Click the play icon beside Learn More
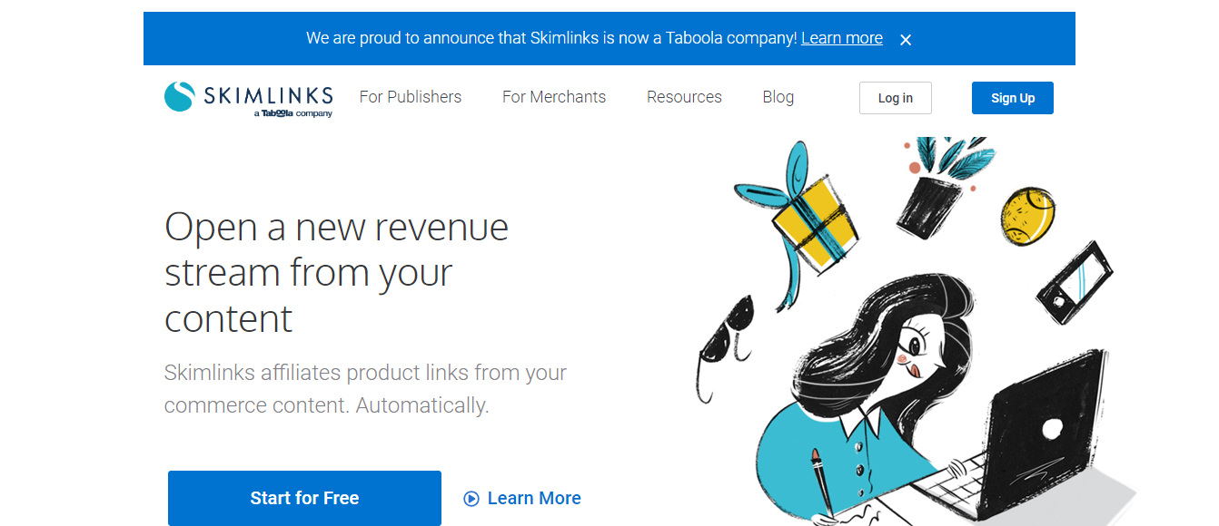Screen dimensions: 1219x526 tap(471, 498)
